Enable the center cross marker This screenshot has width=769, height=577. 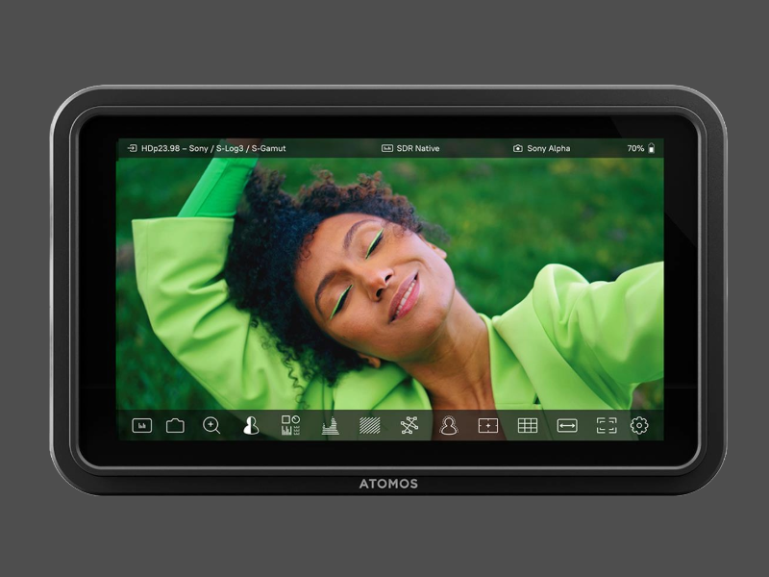pyautogui.click(x=488, y=425)
